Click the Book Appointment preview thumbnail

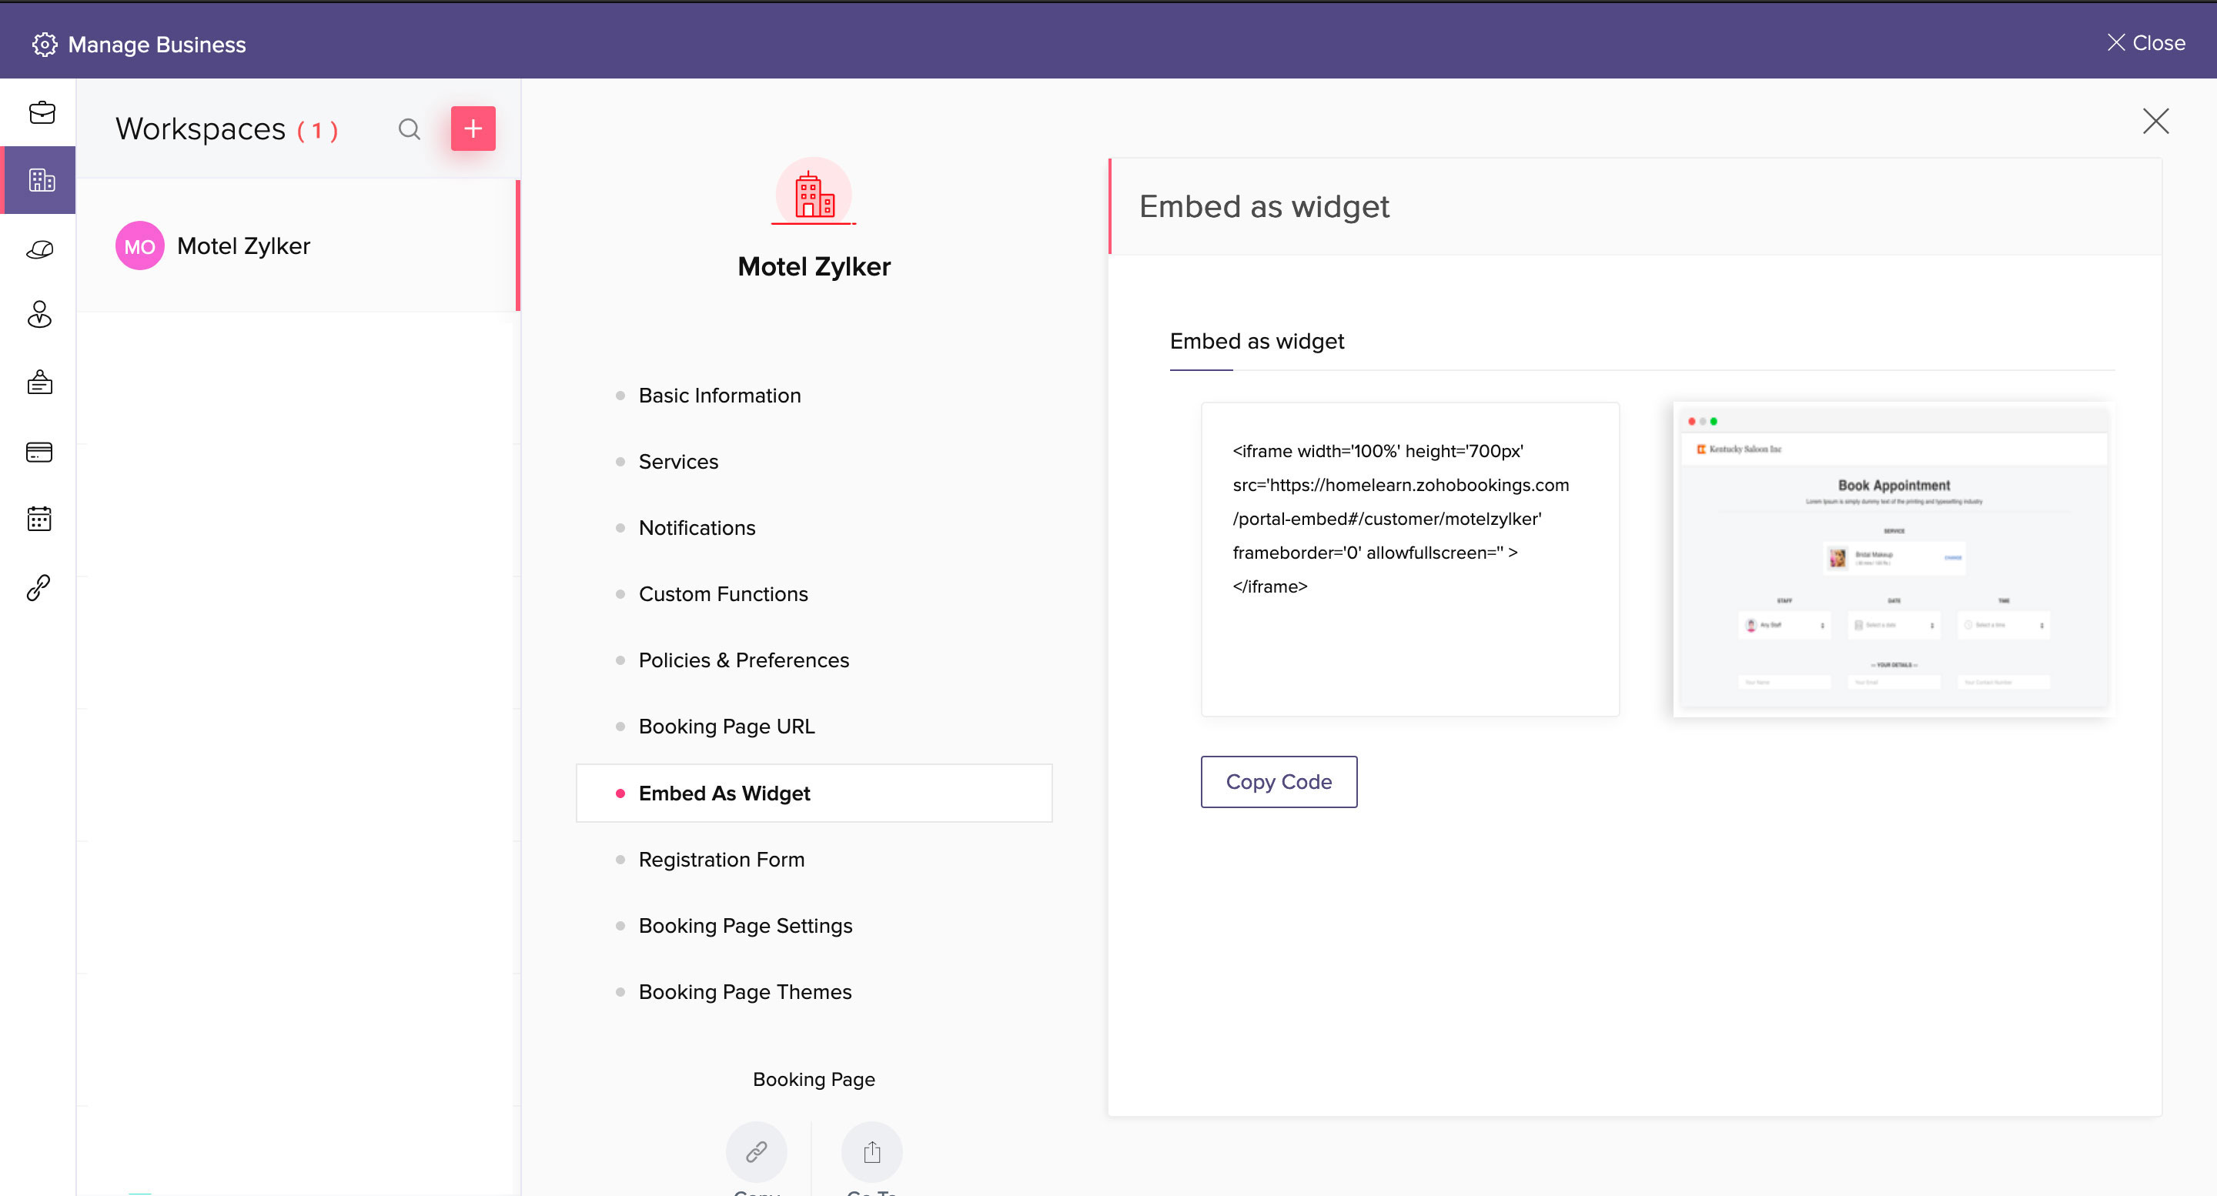(1893, 560)
